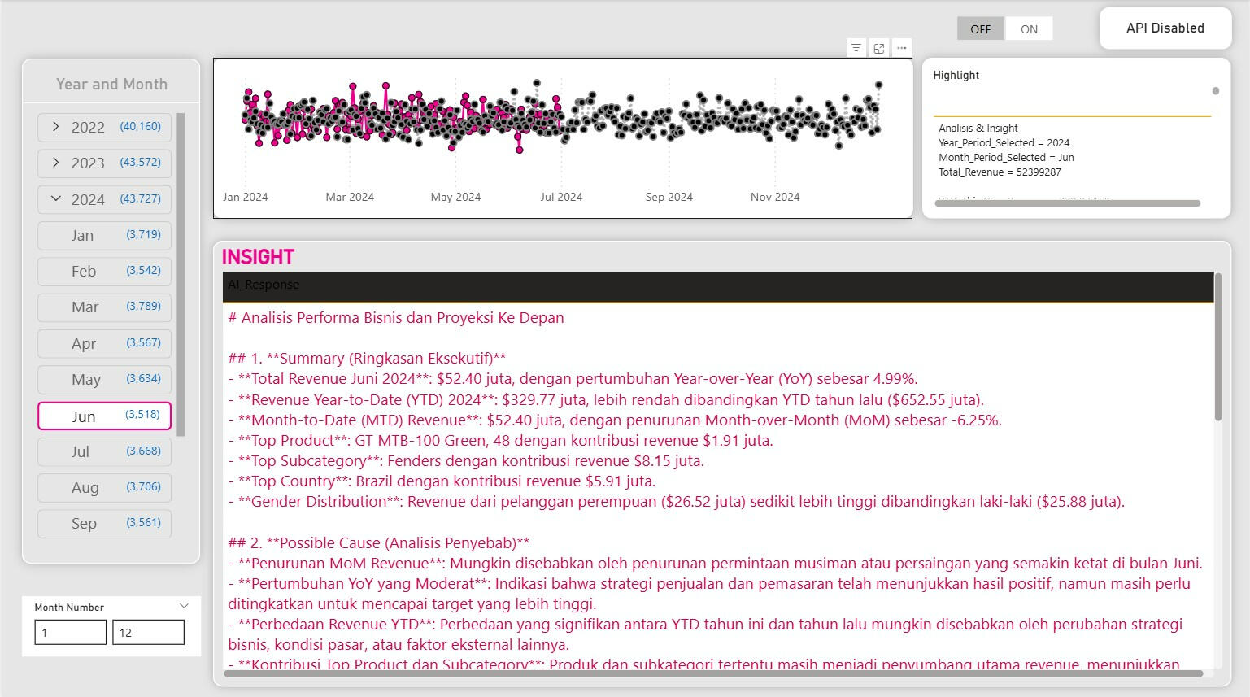Click the AI_Response column header

click(x=264, y=285)
